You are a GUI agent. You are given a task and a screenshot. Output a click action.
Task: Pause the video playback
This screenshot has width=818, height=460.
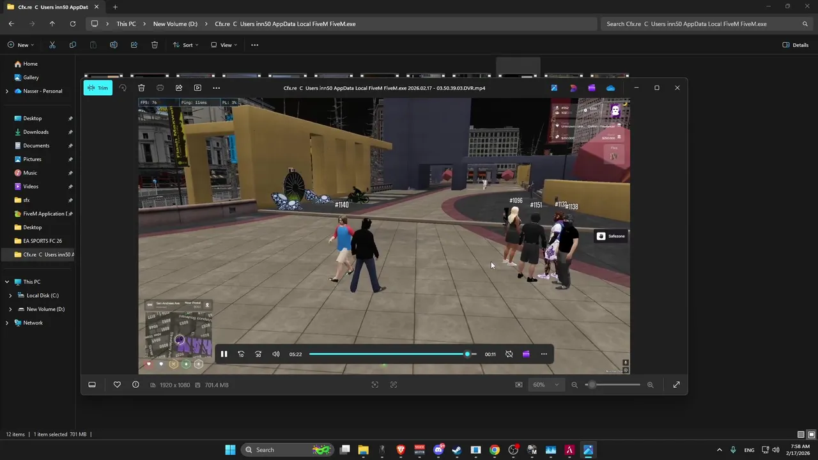pyautogui.click(x=224, y=354)
